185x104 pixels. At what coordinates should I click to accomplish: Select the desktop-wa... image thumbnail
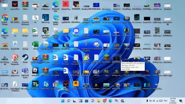pos(116,72)
